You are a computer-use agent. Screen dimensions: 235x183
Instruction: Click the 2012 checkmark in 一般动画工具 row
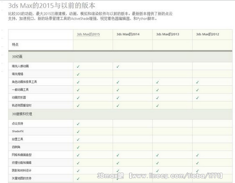pyautogui.click(x=197, y=90)
